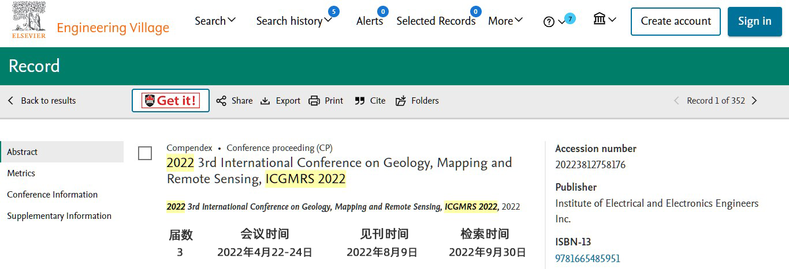
Task: Open the institution building icon menu
Action: (x=605, y=20)
